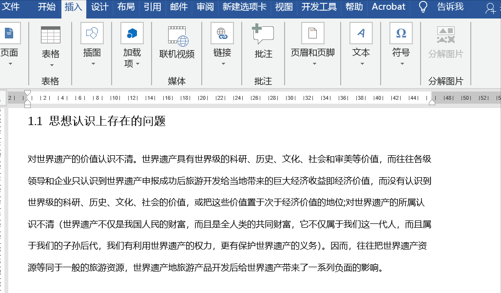Expand the 页面 dropdown arrow
The height and width of the screenshot is (293, 501).
pos(11,64)
